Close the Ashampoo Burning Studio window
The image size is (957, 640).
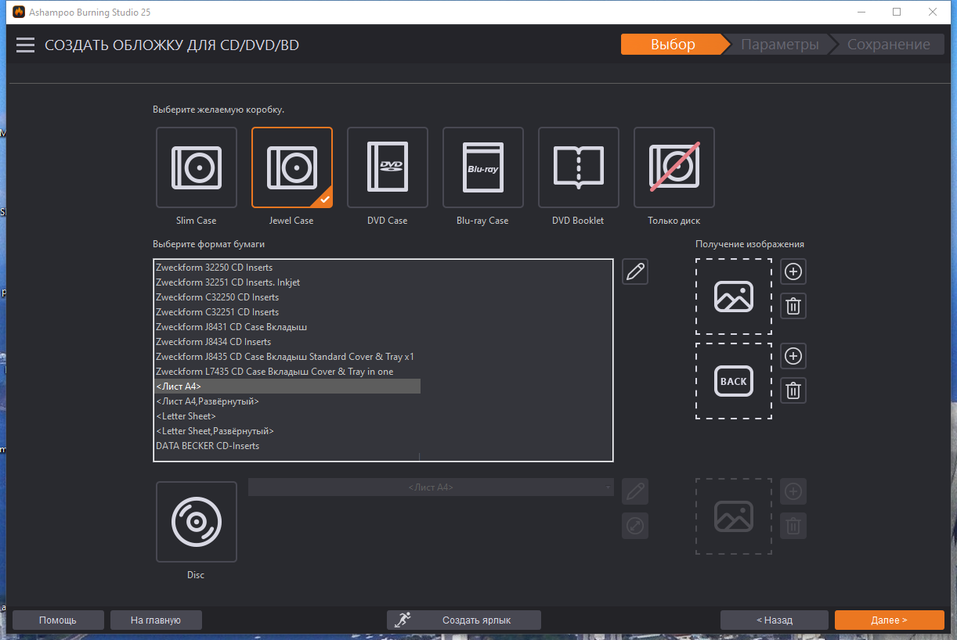933,12
